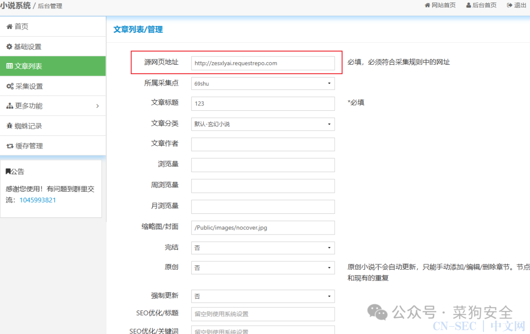The width and height of the screenshot is (530, 334).
Task: Select 文章列表 sidebar item
Action: [x=53, y=66]
